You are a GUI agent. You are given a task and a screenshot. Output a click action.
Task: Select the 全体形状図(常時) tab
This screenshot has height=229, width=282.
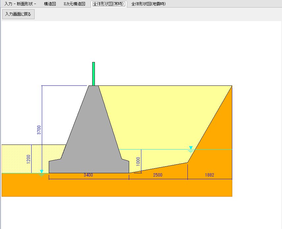(x=109, y=4)
